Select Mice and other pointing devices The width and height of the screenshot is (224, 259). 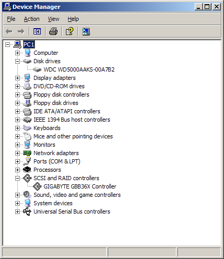(x=73, y=136)
